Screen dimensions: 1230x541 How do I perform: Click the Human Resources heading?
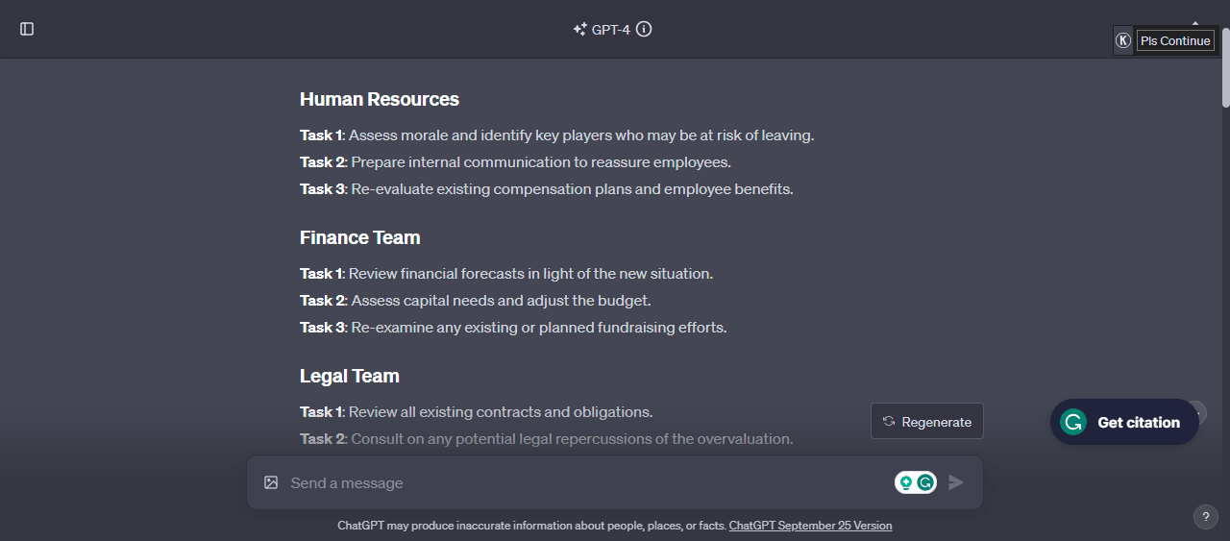(380, 99)
